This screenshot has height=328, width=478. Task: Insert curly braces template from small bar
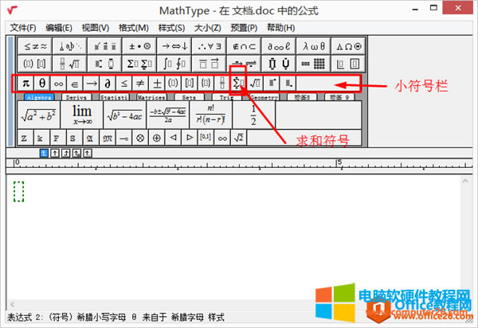(206, 83)
